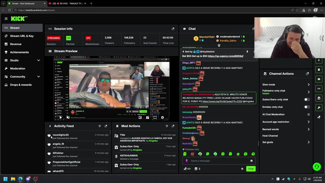Click the purple microphone icon in message box
This screenshot has height=183, width=325.
[187, 161]
